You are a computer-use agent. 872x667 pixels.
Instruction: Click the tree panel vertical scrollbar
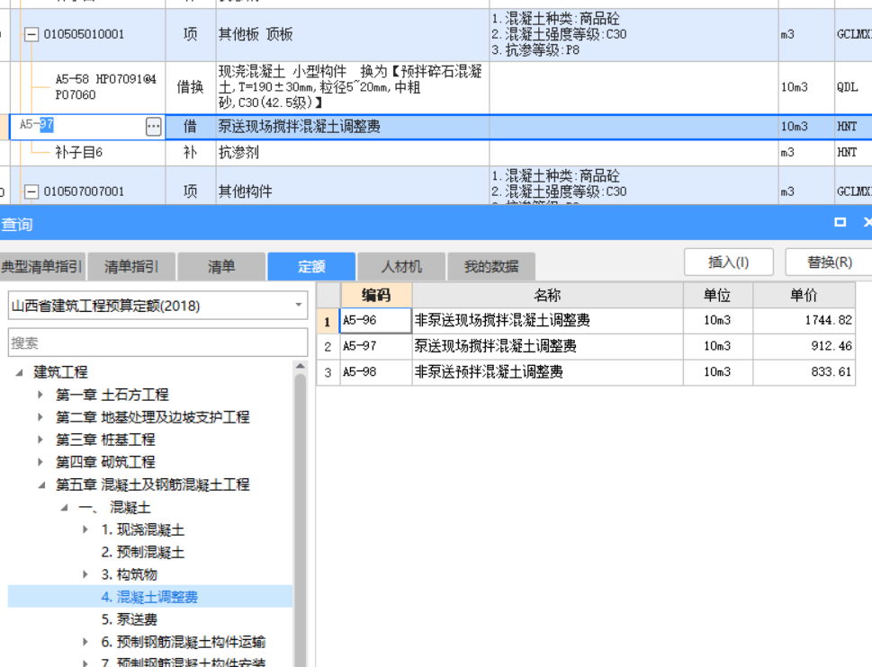coord(301,520)
